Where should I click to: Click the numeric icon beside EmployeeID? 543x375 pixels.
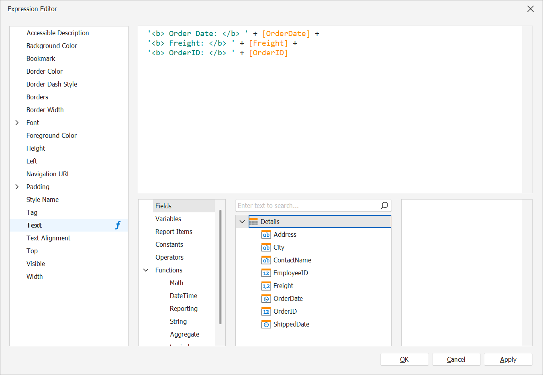265,273
